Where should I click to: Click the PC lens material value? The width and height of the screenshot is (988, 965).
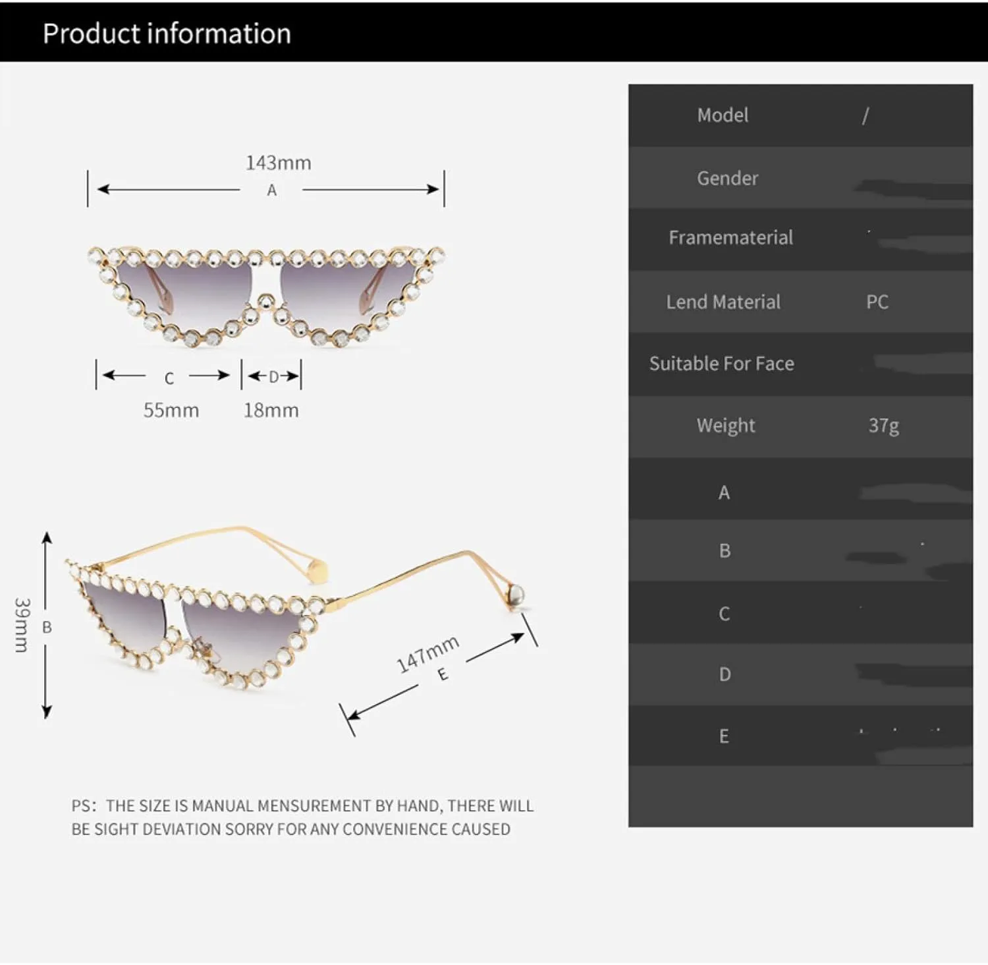click(877, 302)
